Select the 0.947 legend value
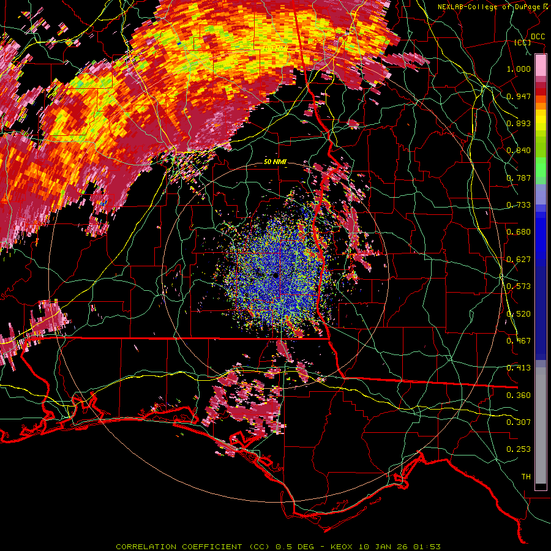 click(x=519, y=96)
